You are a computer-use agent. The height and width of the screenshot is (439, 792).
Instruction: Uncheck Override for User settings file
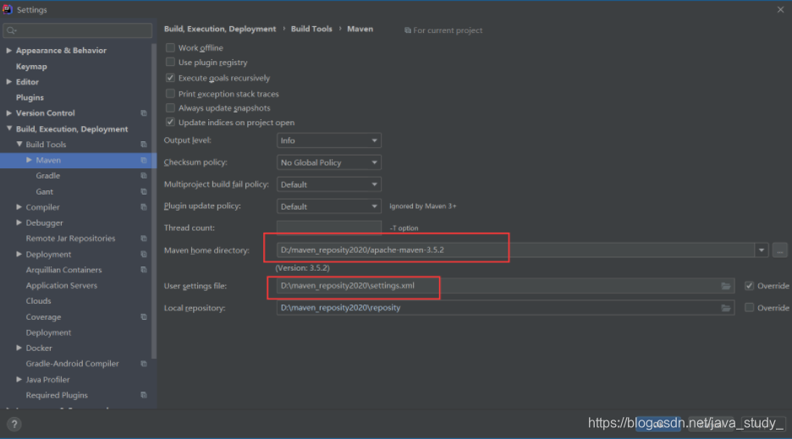coord(749,286)
